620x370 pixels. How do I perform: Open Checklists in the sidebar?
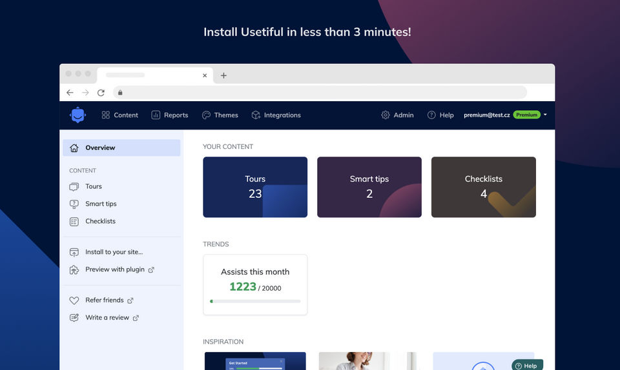[x=101, y=221]
